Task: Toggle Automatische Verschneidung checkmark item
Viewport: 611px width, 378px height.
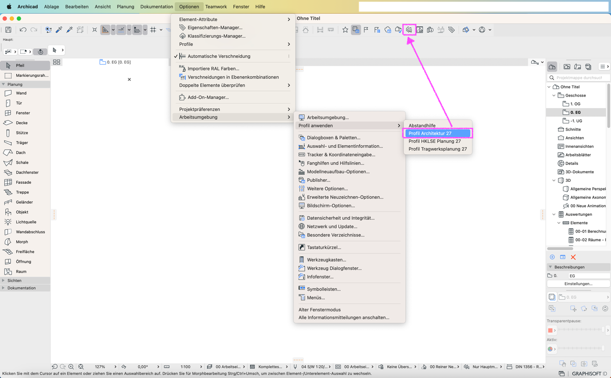Action: point(233,56)
